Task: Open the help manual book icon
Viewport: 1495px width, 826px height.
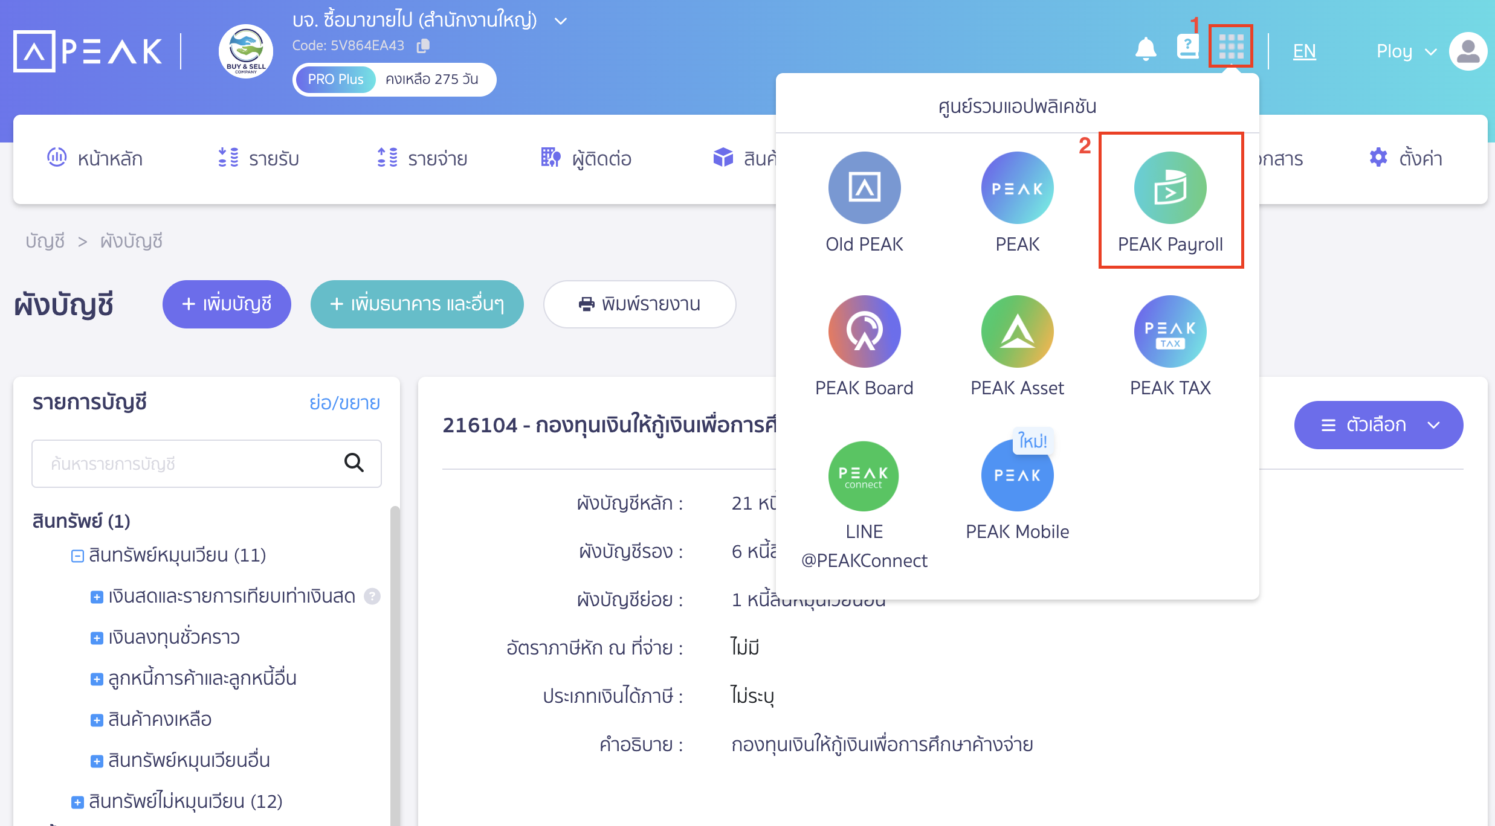Action: tap(1187, 47)
